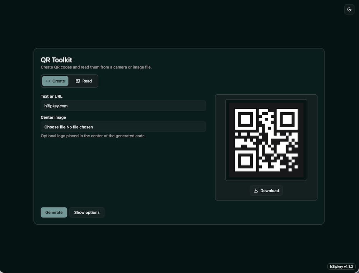Download the generated QR code
This screenshot has width=359, height=273.
coord(266,190)
